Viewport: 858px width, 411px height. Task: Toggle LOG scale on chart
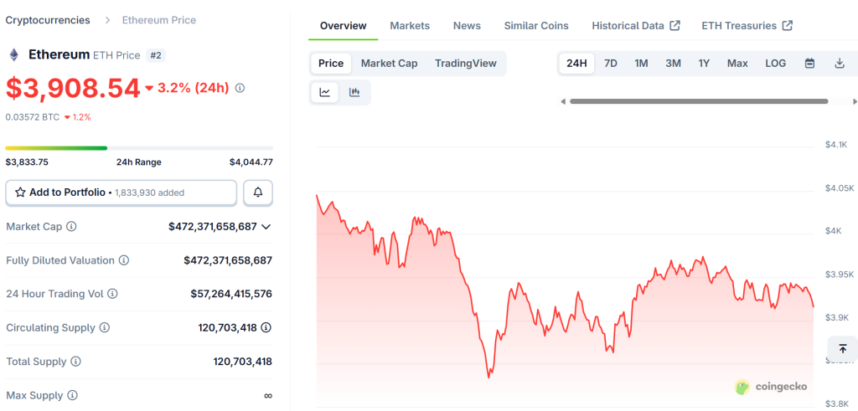pos(775,64)
